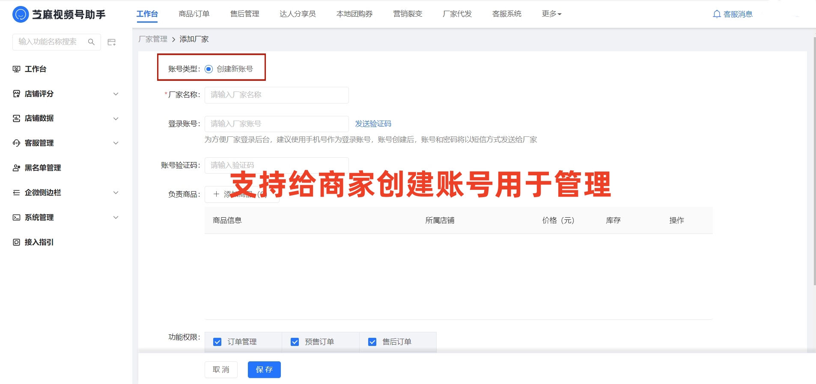Click the vertical scrollbar on right edge
Viewport: 816px width, 384px height.
click(x=814, y=160)
